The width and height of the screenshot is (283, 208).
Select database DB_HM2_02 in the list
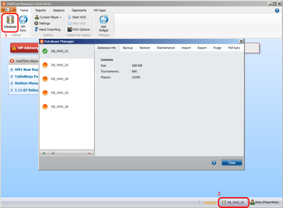[67, 65]
